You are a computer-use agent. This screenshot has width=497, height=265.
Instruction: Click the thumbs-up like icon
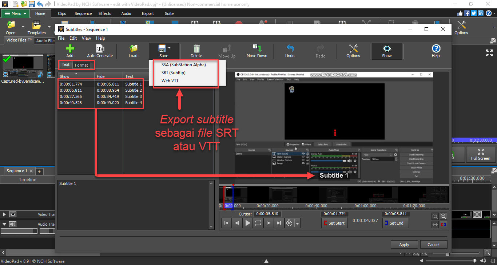pyautogui.click(x=460, y=13)
